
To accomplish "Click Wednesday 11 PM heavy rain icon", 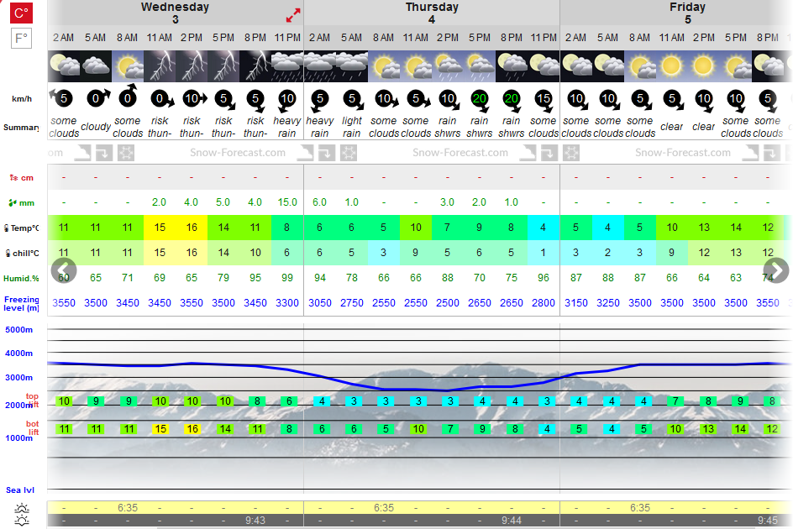I will [287, 66].
